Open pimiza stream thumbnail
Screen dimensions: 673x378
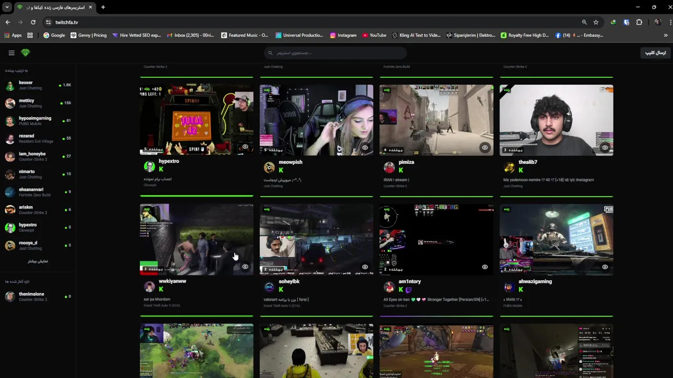[436, 120]
